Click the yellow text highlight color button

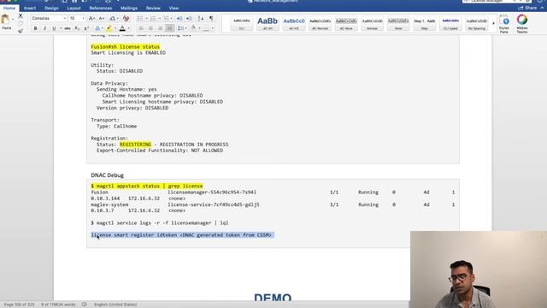point(109,28)
